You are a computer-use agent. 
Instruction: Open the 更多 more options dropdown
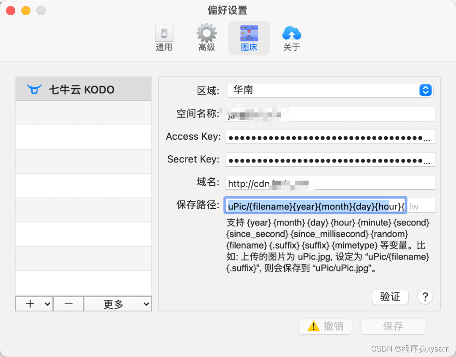tap(118, 304)
